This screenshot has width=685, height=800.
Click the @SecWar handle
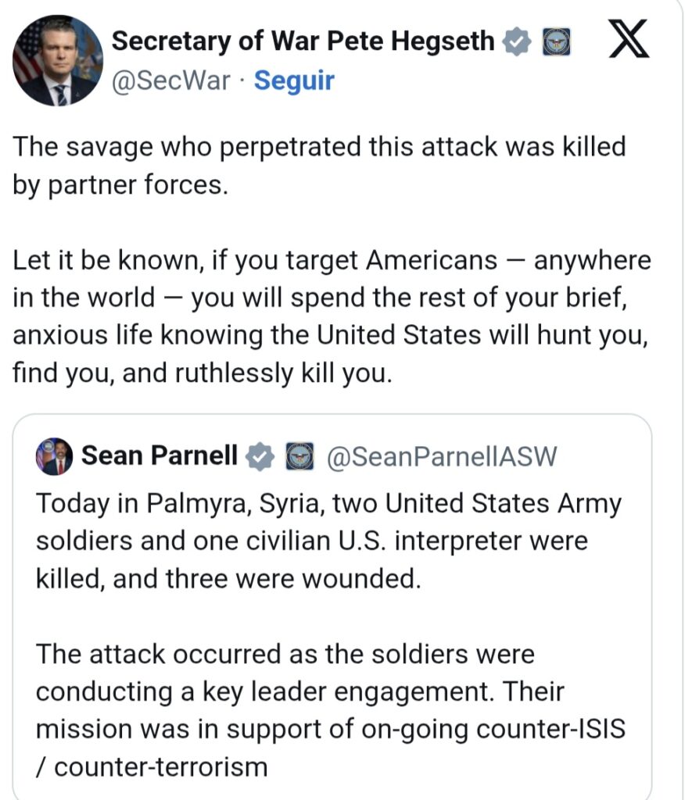[x=171, y=80]
